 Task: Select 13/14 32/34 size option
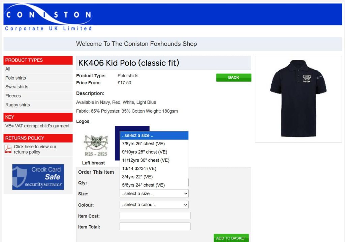(154, 168)
